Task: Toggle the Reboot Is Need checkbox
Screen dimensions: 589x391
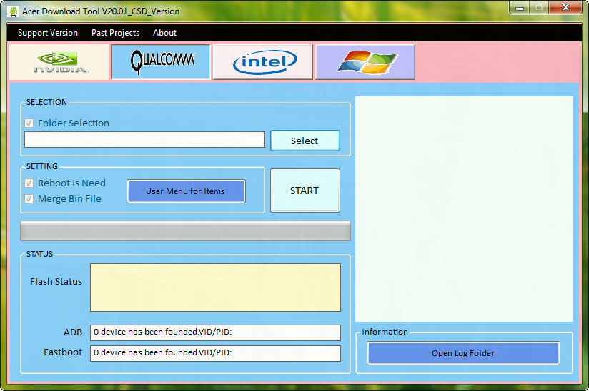Action: [x=29, y=183]
